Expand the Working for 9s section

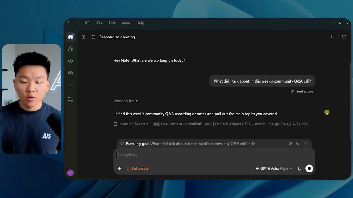[126, 101]
